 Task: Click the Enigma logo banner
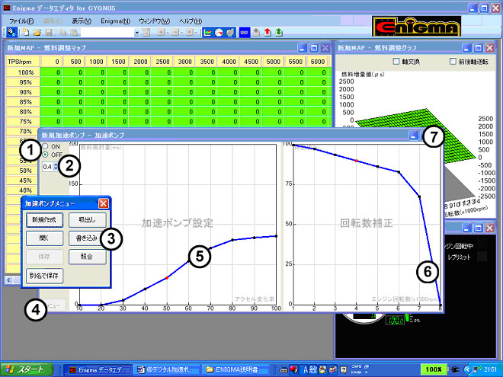[x=416, y=27]
